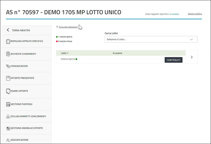The height and width of the screenshot is (144, 211).
Task: Open the Seleziona il Lotto dropdown
Action: tap(151, 39)
